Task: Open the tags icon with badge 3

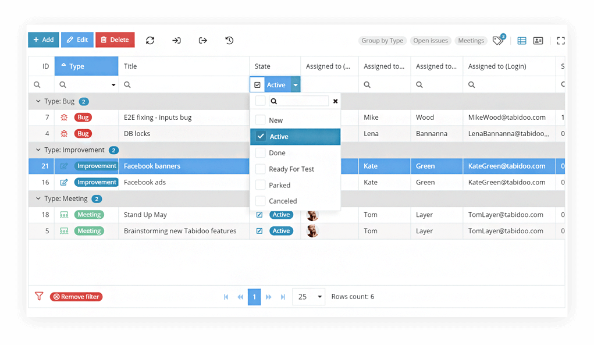Action: tap(499, 40)
